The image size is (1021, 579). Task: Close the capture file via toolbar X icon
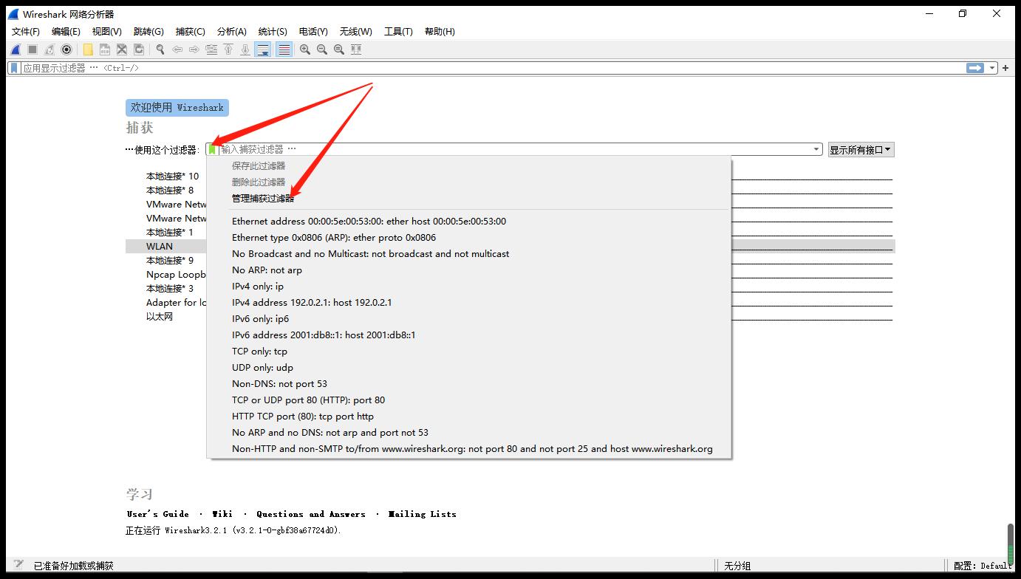(122, 49)
